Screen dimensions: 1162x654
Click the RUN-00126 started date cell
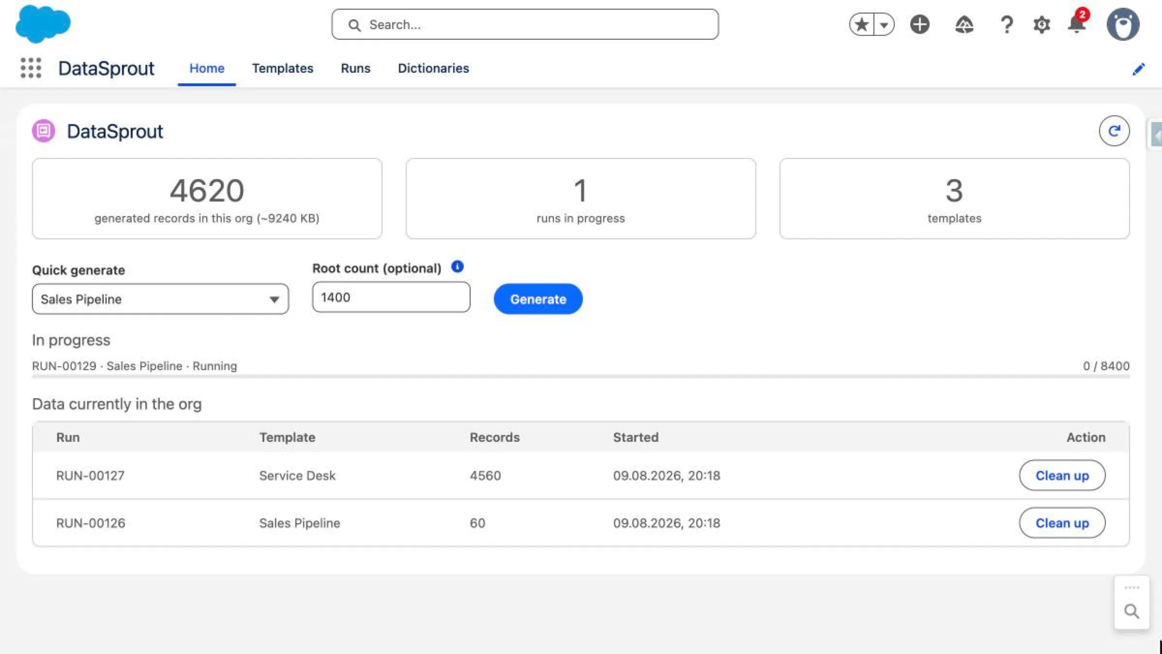point(666,523)
